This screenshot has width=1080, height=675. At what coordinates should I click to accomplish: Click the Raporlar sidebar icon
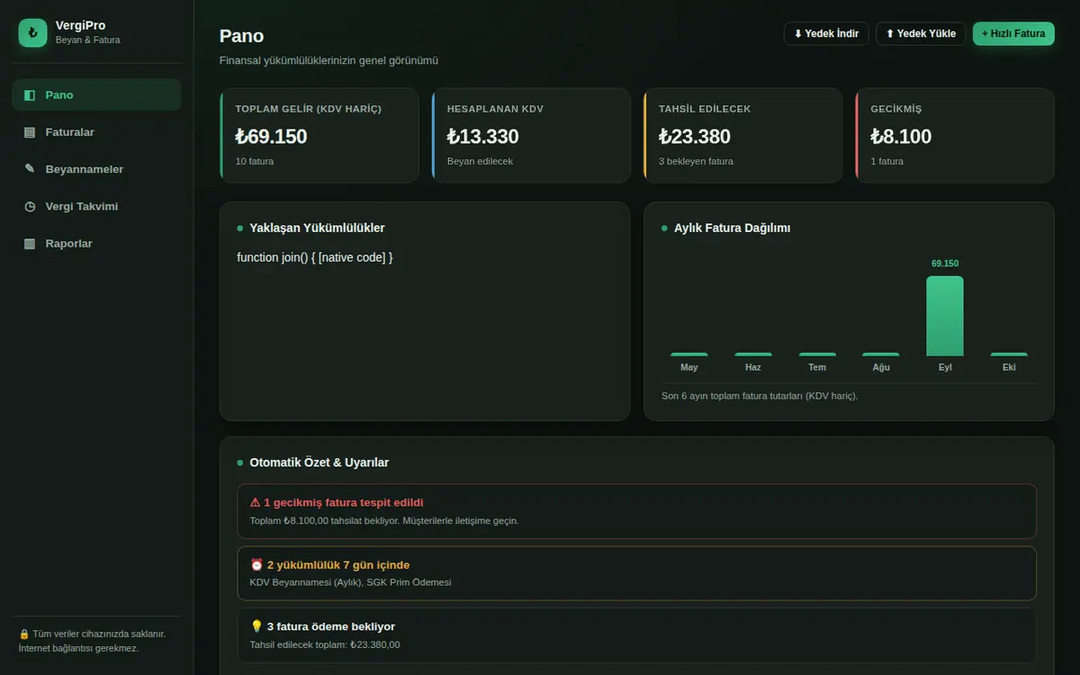30,244
